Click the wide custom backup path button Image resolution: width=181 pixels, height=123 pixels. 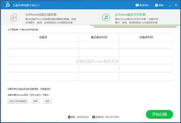pyautogui.click(x=18, y=101)
